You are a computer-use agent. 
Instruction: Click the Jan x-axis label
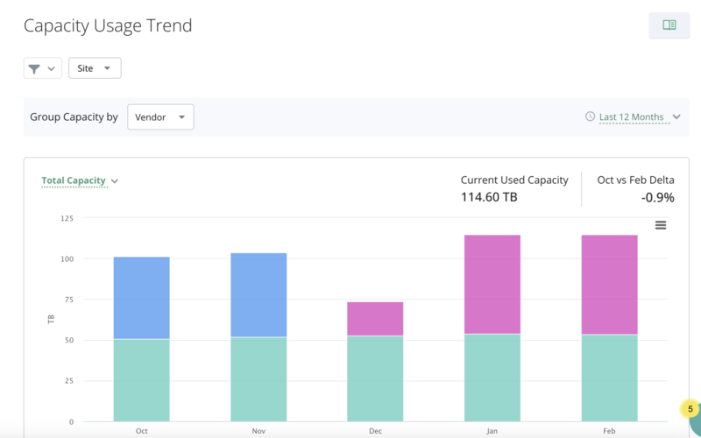tap(492, 431)
